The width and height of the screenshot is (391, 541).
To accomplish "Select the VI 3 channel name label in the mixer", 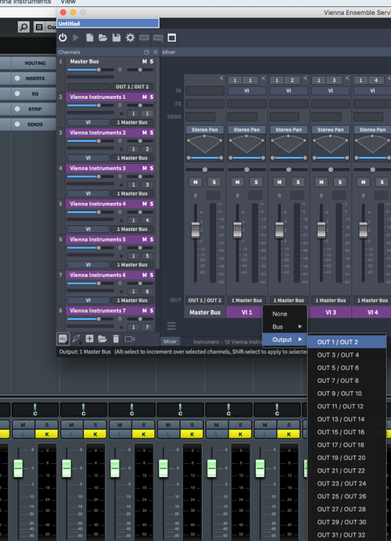I will tap(331, 312).
